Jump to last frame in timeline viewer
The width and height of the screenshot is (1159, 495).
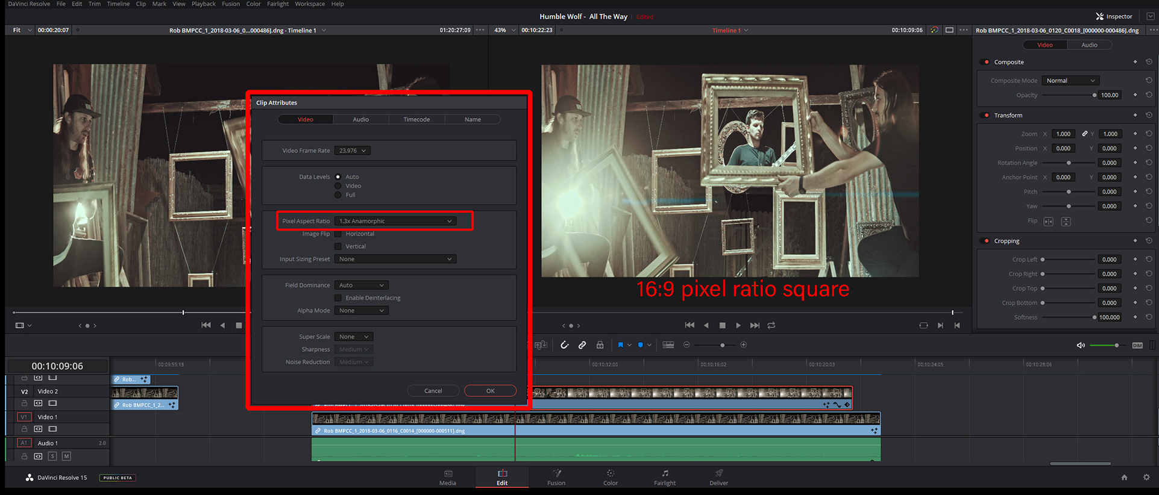pyautogui.click(x=755, y=325)
